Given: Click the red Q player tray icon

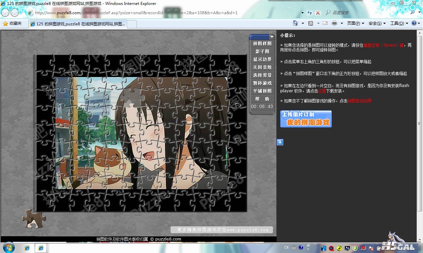Looking at the screenshot, I should point(331,248).
